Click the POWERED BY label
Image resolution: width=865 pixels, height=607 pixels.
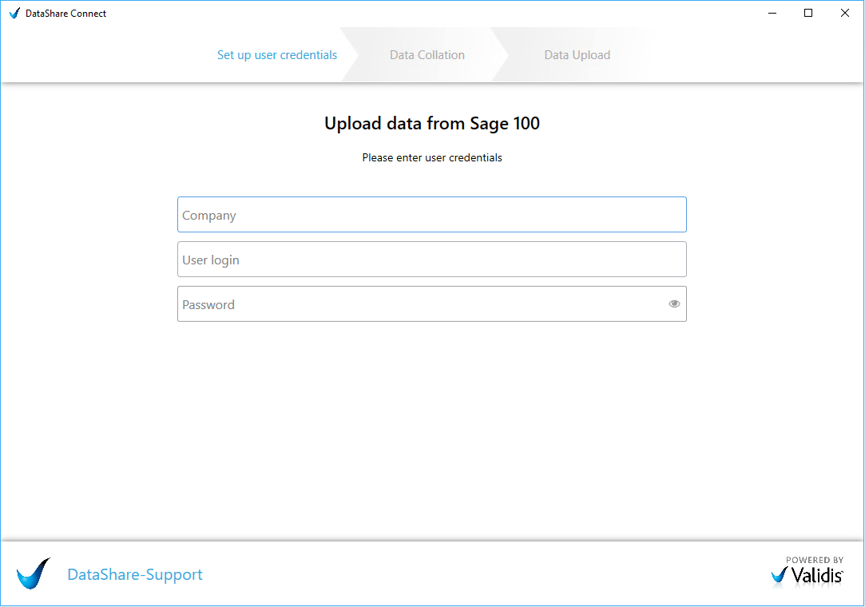point(815,560)
